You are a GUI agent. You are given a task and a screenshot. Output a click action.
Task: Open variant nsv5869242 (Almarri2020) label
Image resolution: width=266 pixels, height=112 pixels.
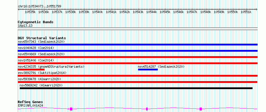point(41,85)
